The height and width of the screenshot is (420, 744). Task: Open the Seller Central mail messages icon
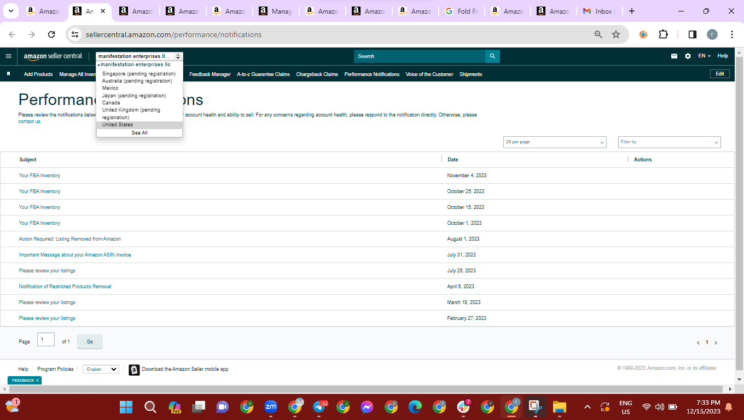point(675,56)
